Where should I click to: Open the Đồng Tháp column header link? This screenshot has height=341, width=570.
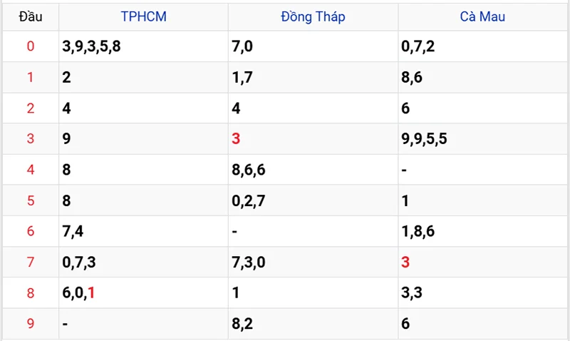click(x=313, y=16)
